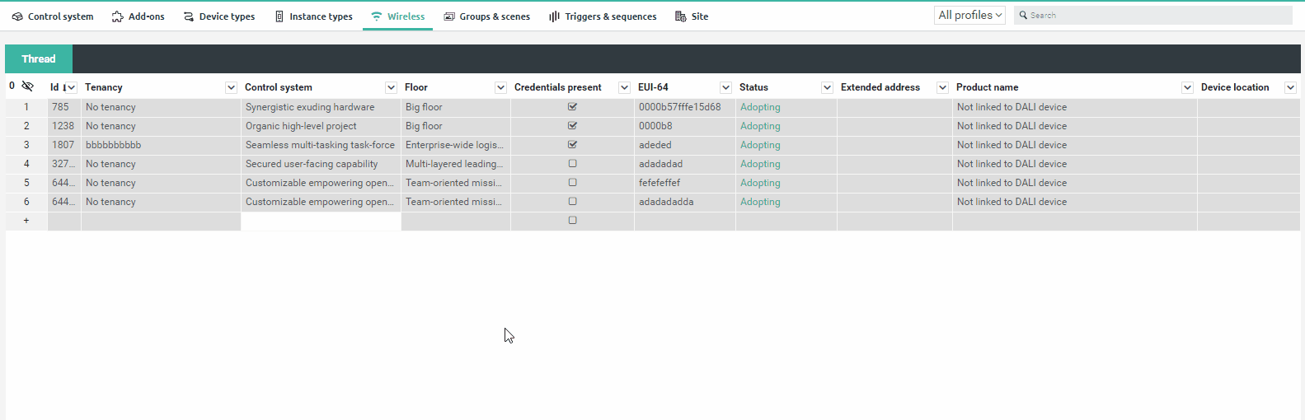Click Secured user-facing capability cell
This screenshot has height=420, width=1305.
pos(321,164)
